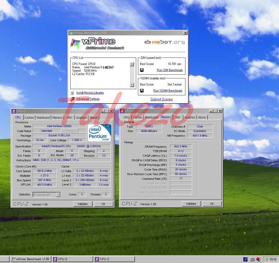
Task: Switch to Memory tab in left CPU-Z
Action: 57,118
